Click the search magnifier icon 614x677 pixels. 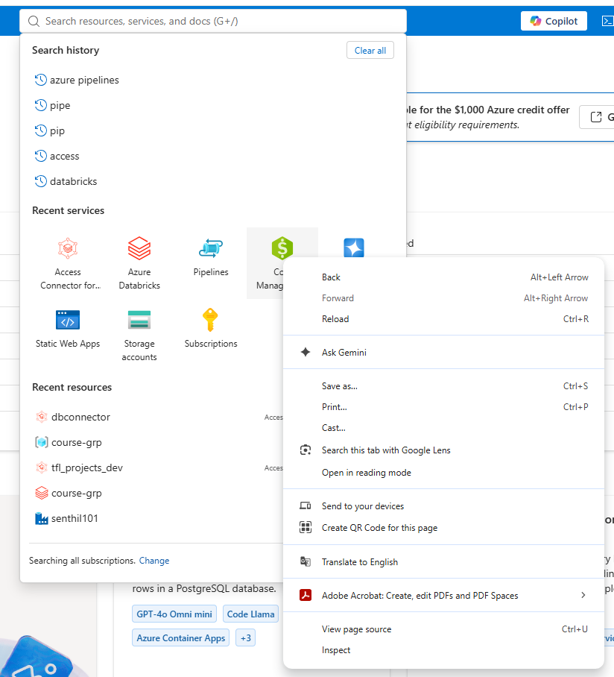34,21
